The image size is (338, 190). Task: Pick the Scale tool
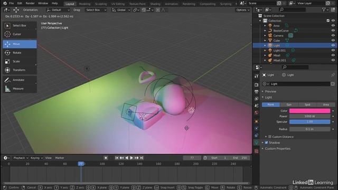point(20,61)
